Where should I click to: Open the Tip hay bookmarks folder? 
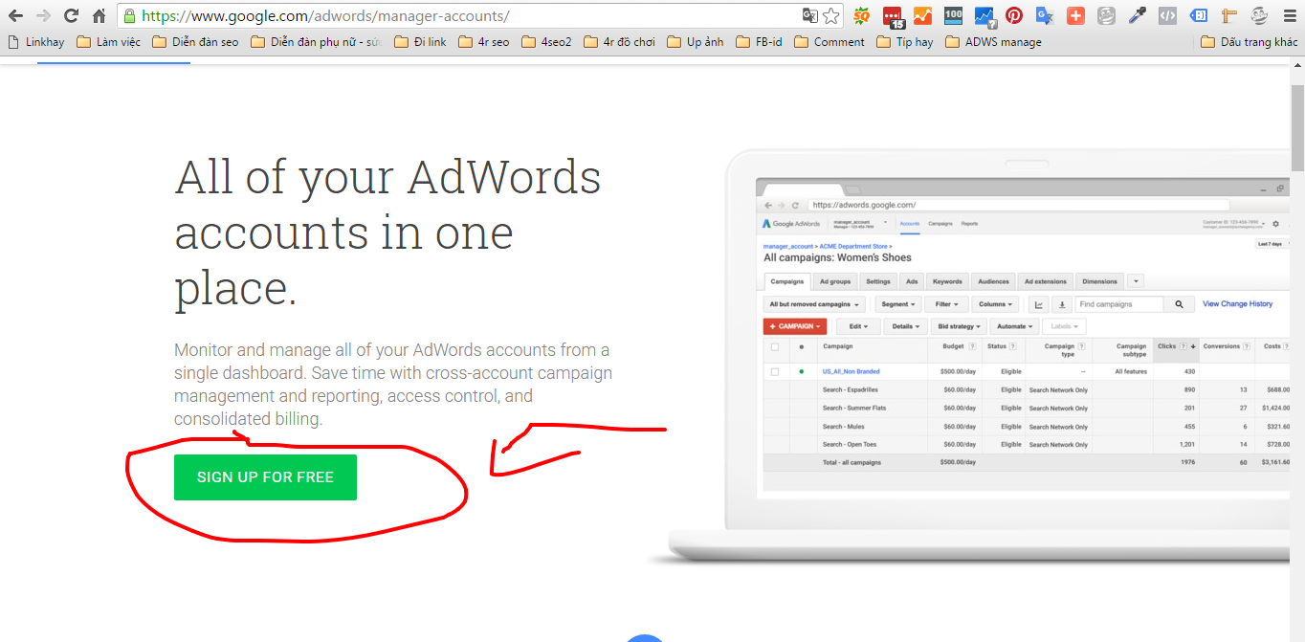pyautogui.click(x=904, y=42)
